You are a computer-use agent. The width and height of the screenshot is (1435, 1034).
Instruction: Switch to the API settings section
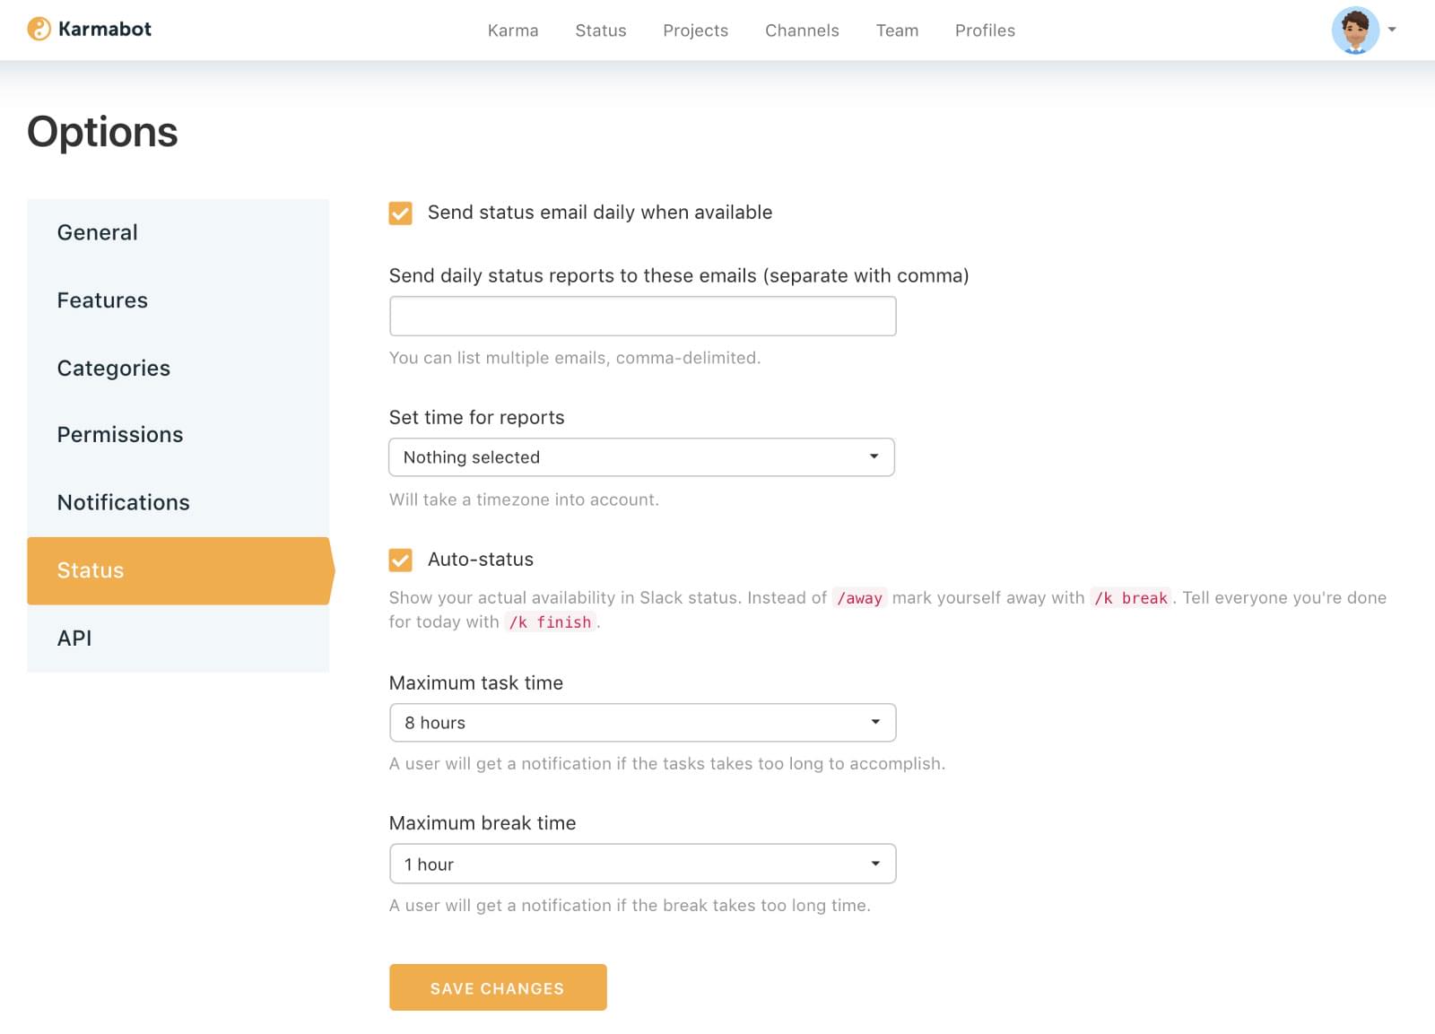click(75, 638)
